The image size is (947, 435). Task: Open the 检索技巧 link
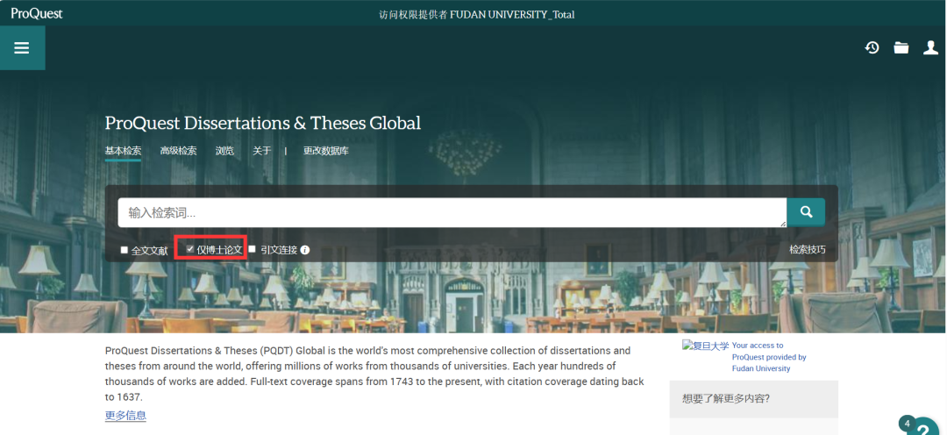808,250
